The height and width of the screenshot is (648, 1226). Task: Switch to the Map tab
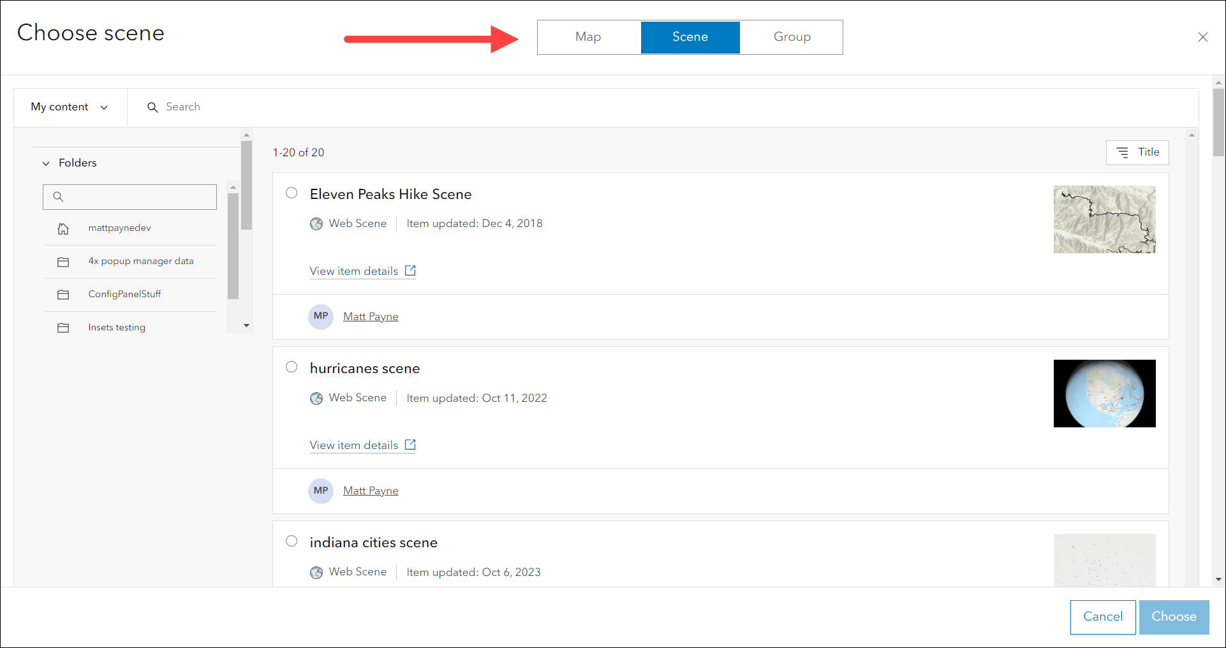[588, 37]
